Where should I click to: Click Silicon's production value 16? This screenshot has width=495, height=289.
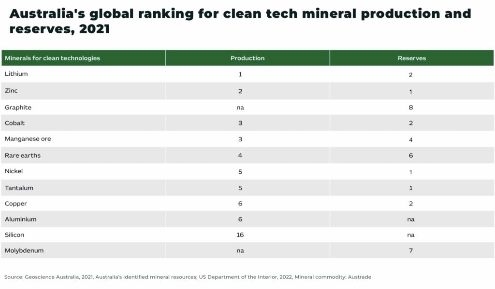point(240,235)
